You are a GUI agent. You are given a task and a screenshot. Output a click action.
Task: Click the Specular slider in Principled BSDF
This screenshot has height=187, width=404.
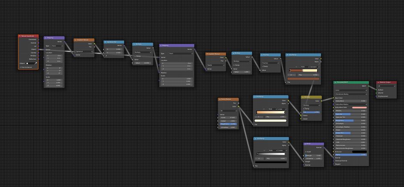(x=351, y=114)
